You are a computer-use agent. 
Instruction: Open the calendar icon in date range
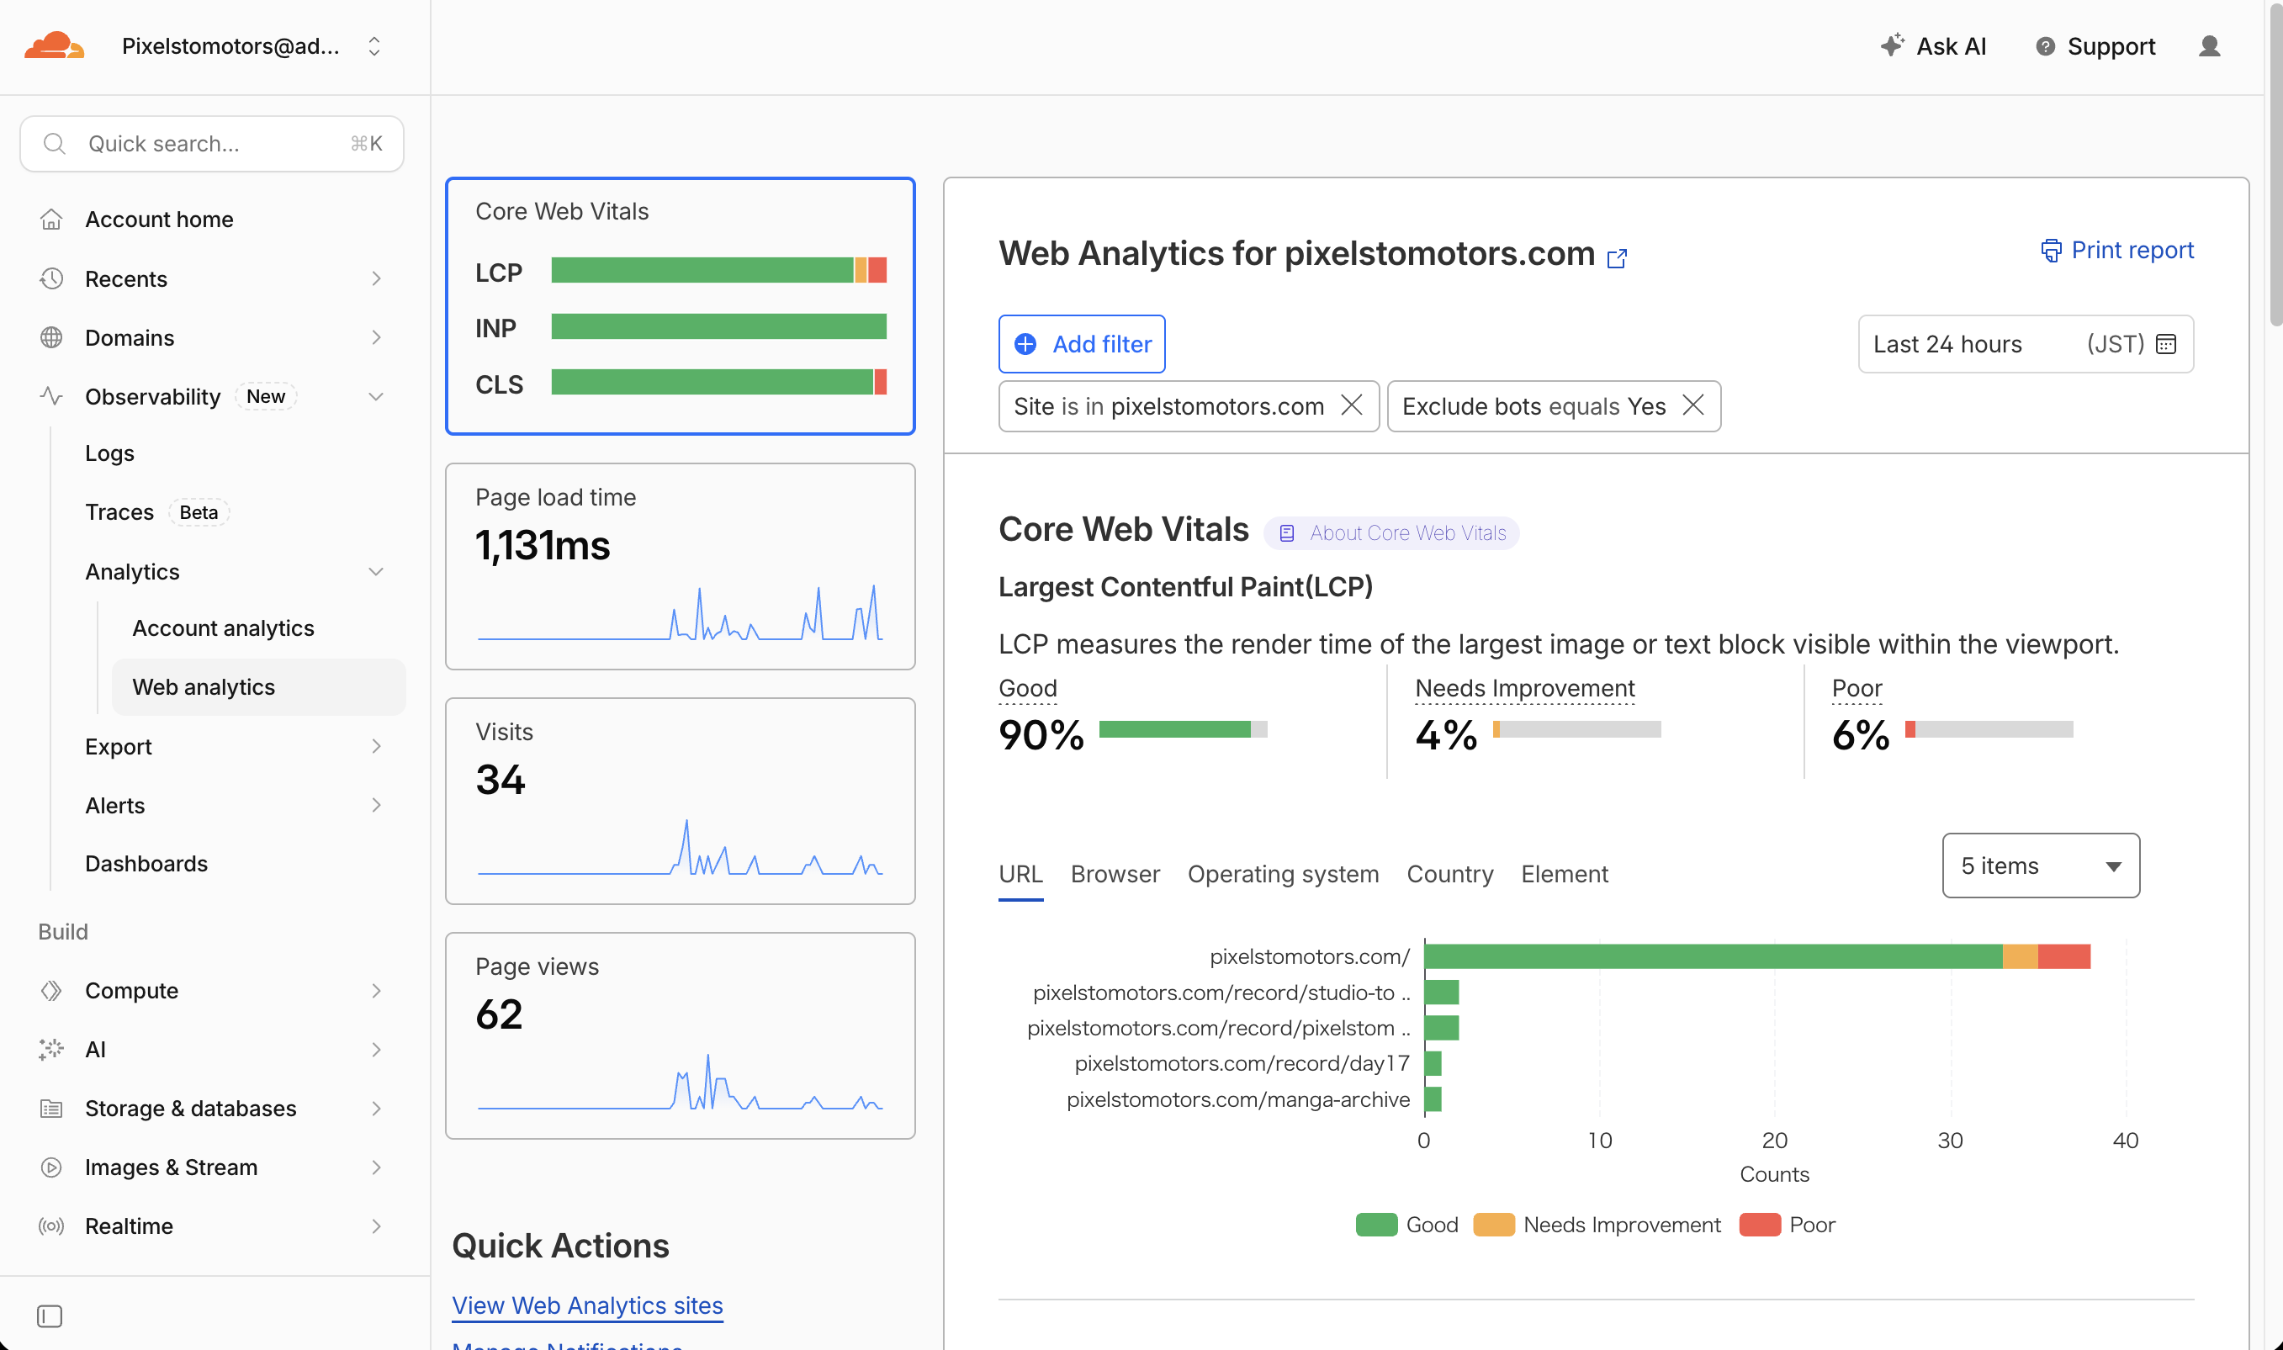[x=2166, y=344]
